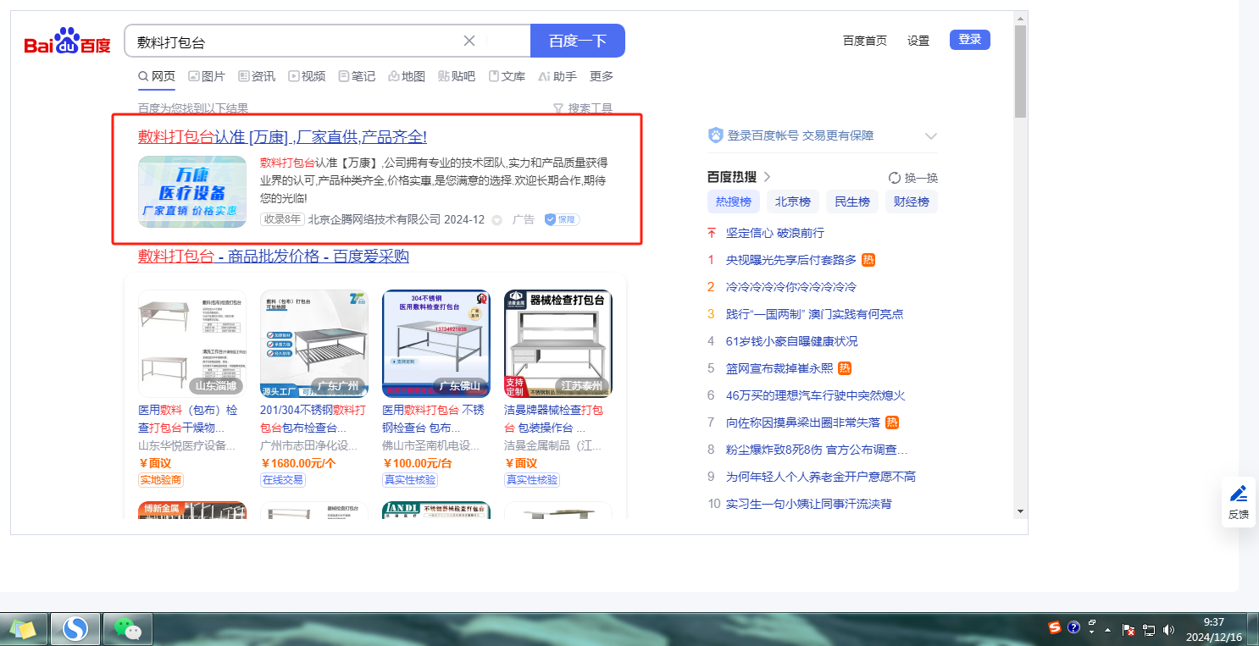Click the page's vertical scrollbar thumb

click(1020, 70)
